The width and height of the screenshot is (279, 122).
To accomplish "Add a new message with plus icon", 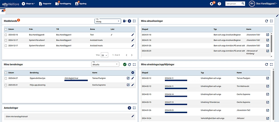I will [129, 21].
